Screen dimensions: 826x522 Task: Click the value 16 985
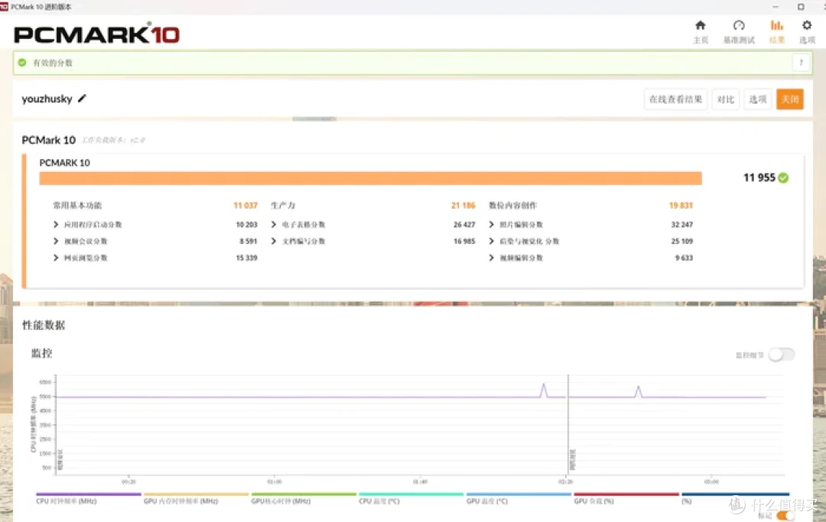tap(464, 241)
